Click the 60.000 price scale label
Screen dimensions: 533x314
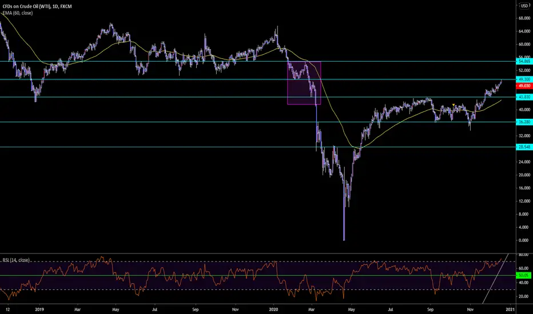point(524,45)
